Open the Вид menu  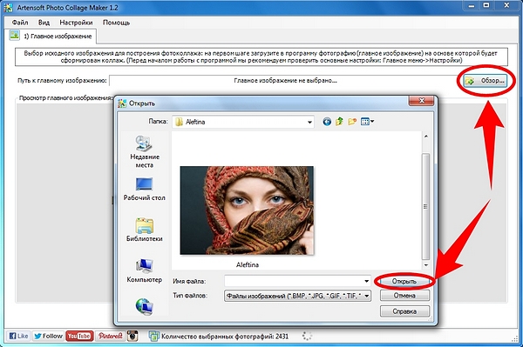tap(44, 23)
